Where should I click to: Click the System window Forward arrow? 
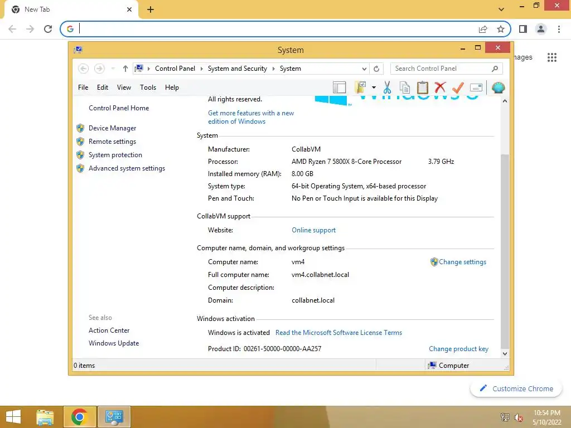click(99, 69)
